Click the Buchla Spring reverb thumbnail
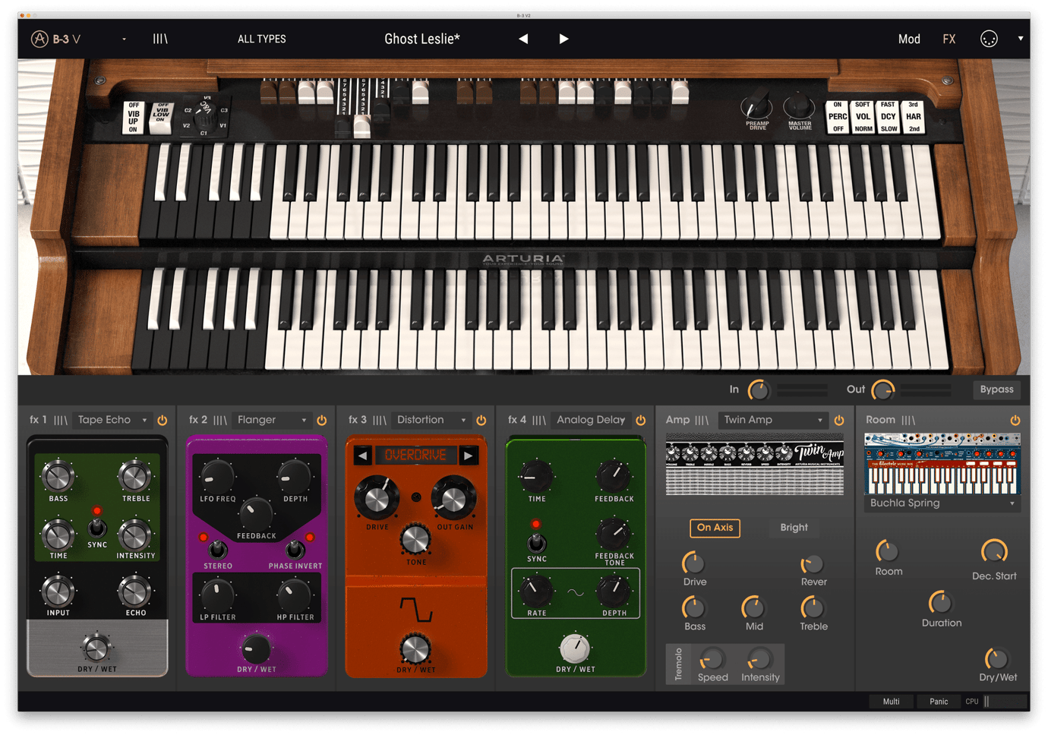 (x=942, y=464)
